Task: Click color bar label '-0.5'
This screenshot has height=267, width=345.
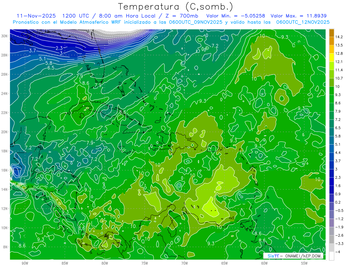Action: pos(339,210)
